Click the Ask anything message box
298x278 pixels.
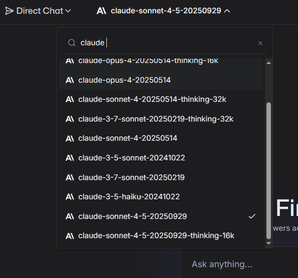[x=222, y=264]
